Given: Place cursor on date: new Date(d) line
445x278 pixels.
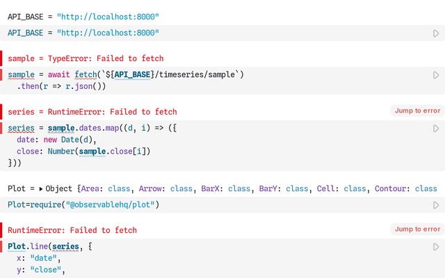Looking at the screenshot, I should [56, 140].
